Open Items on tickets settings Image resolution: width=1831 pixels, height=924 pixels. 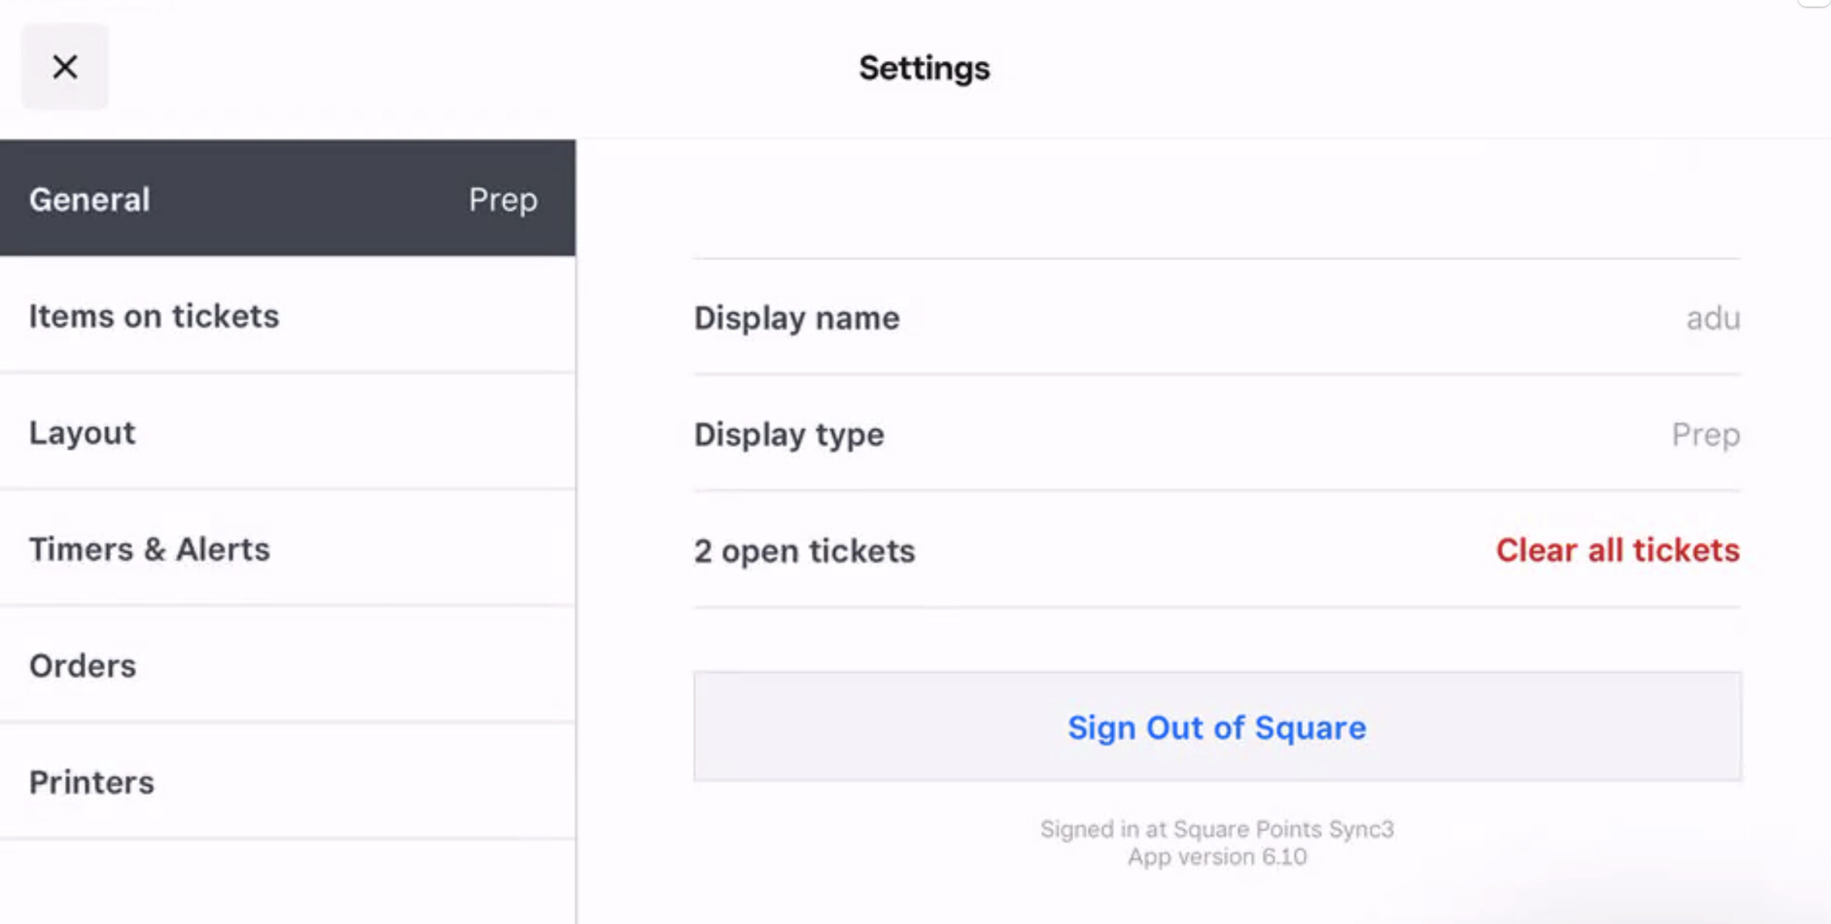tap(154, 316)
